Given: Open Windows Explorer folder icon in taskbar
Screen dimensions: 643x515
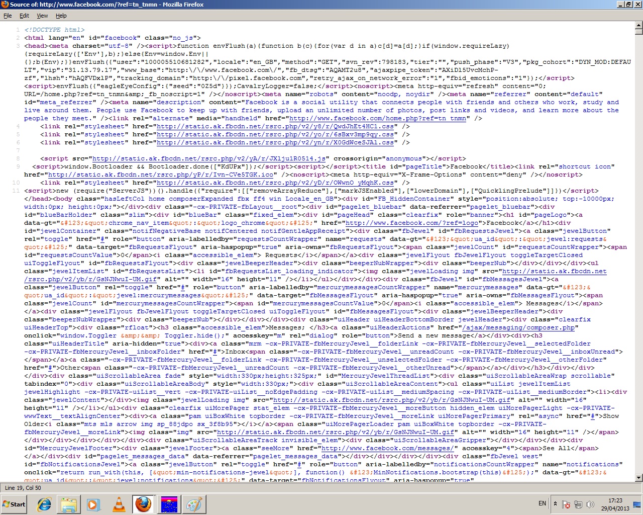Looking at the screenshot, I should tap(69, 504).
